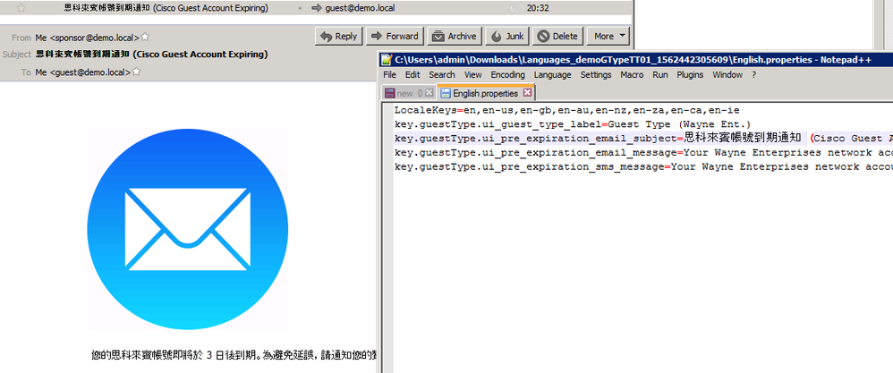Screen dimensions: 893x373
Task: Click the ui_pre_expiration_sms_message line
Action: pos(643,167)
